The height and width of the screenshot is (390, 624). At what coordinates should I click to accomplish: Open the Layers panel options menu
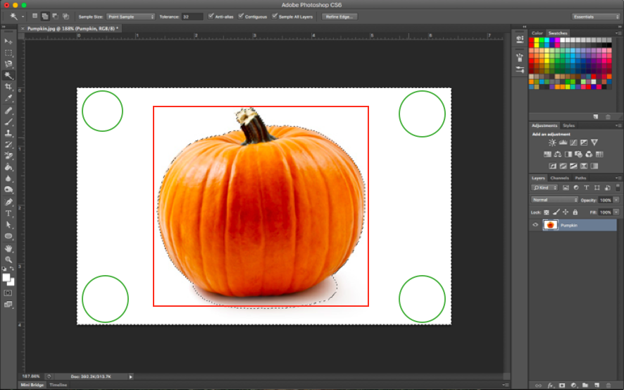point(618,178)
